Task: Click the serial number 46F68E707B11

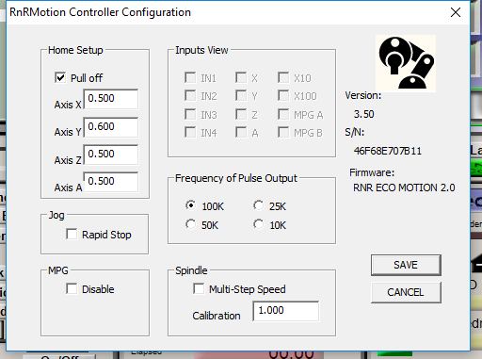Action: pos(388,151)
